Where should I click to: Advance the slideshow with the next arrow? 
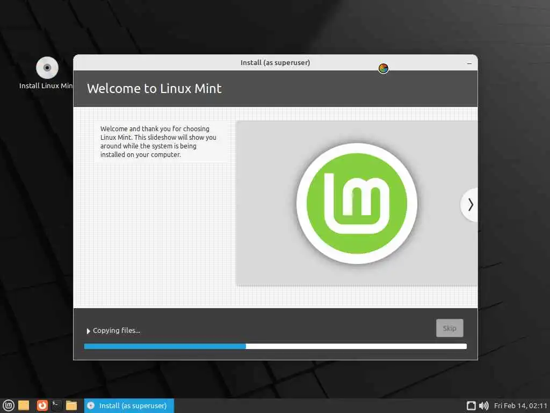pyautogui.click(x=470, y=205)
